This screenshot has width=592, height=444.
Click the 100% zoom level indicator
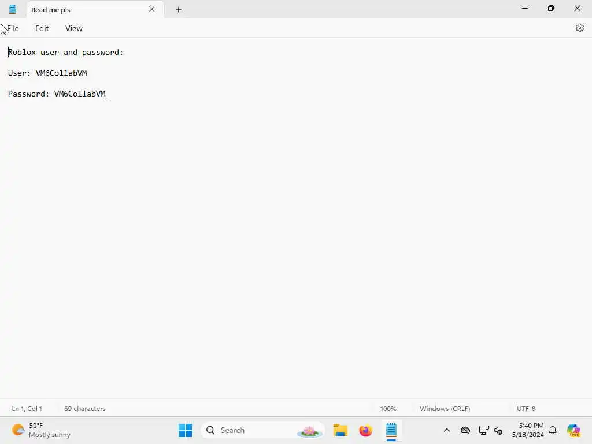pyautogui.click(x=388, y=409)
